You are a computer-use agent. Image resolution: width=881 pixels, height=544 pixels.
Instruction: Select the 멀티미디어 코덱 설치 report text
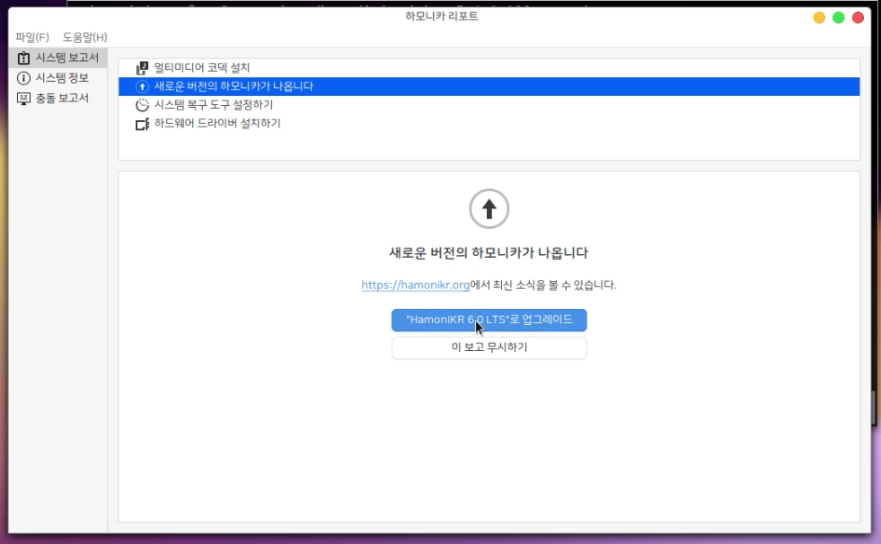point(202,68)
